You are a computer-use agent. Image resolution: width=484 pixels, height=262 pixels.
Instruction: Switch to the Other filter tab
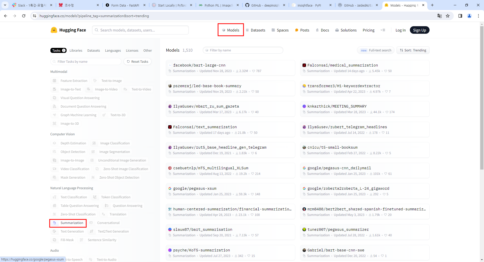[147, 50]
